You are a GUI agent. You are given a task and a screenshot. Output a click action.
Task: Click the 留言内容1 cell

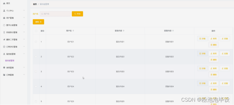tap(120, 42)
